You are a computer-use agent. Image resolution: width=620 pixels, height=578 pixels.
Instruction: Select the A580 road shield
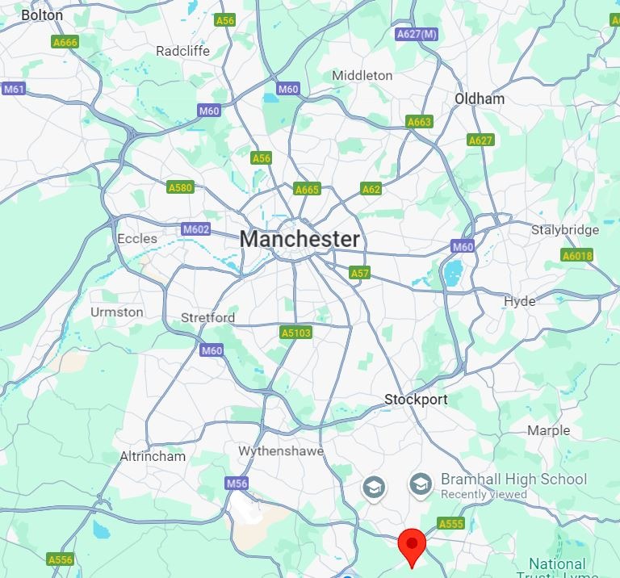pos(180,187)
